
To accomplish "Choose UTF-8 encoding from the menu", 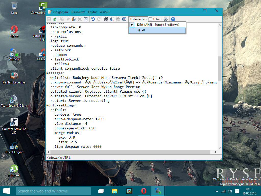I will click(x=157, y=30).
